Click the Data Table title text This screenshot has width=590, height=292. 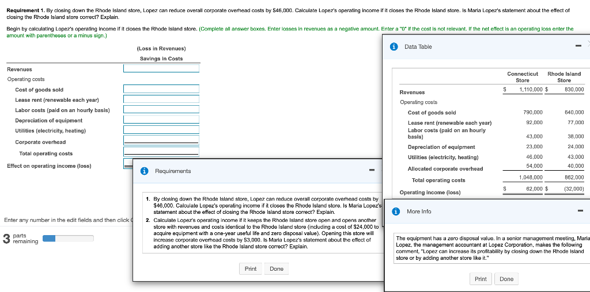pyautogui.click(x=418, y=47)
